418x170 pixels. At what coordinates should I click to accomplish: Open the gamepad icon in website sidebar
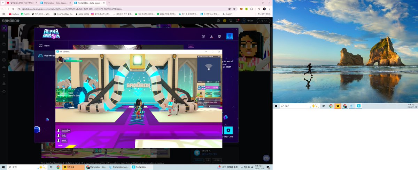point(4,52)
